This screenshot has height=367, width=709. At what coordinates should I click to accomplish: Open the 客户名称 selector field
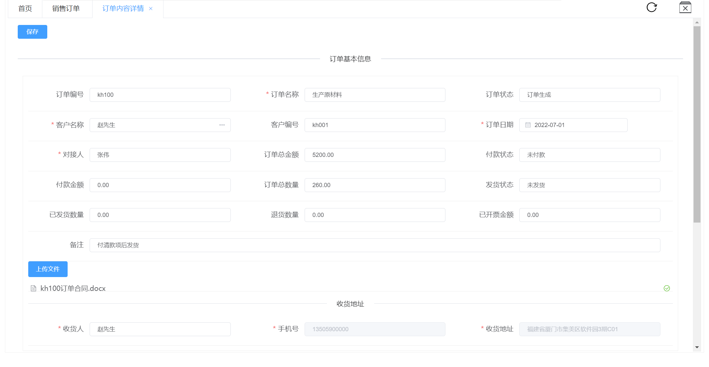tap(154, 125)
